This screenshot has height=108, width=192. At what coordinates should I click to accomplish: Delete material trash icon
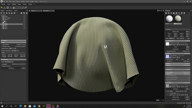point(176,13)
